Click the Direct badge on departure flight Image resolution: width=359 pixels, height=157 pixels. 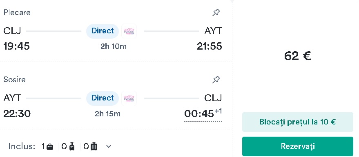click(103, 31)
